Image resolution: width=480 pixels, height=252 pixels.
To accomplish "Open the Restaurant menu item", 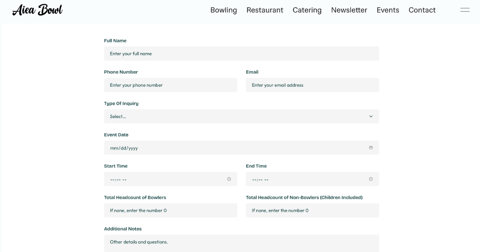I will (x=265, y=10).
